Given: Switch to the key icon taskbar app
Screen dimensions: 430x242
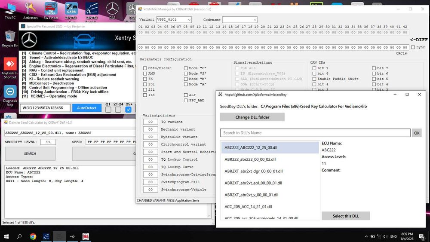Looking at the screenshot, I should coord(72,236).
